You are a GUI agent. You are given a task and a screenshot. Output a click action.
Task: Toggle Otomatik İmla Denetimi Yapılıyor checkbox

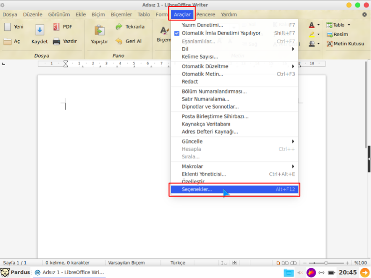177,33
